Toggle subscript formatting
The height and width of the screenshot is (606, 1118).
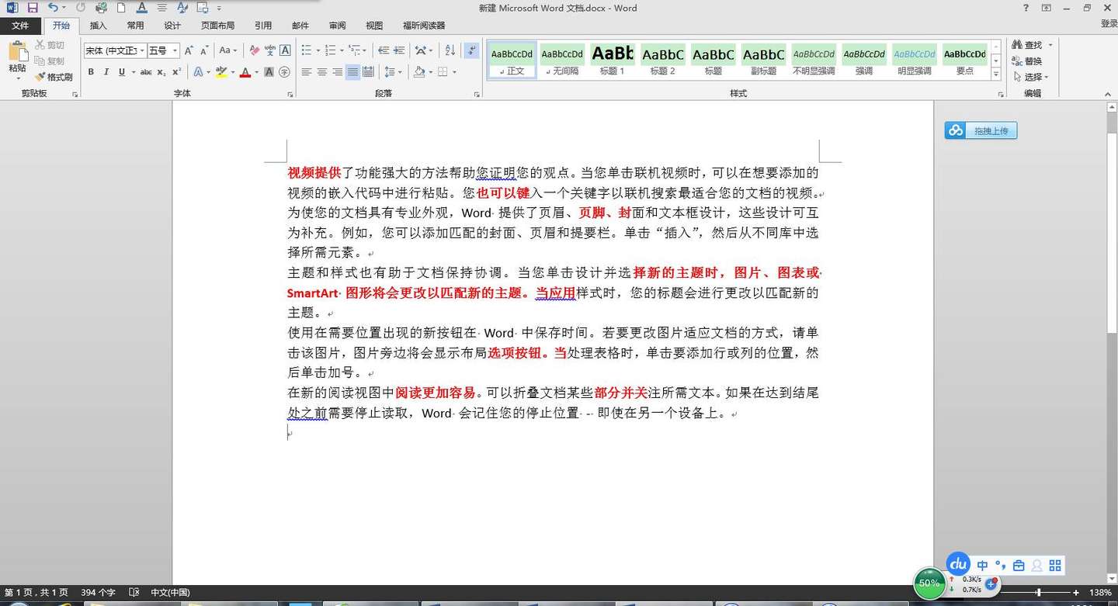pos(161,72)
